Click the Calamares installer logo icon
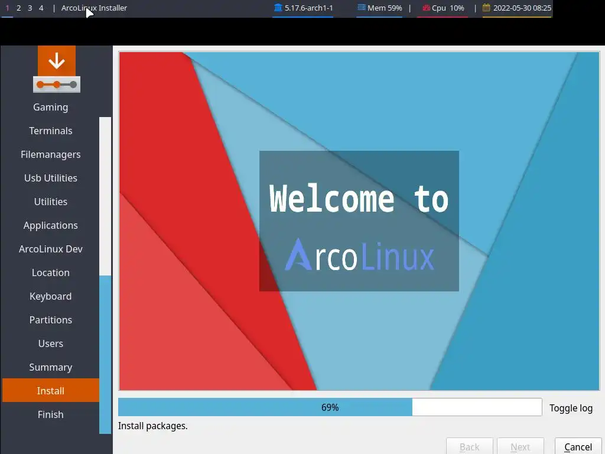Image resolution: width=605 pixels, height=454 pixels. [57, 69]
